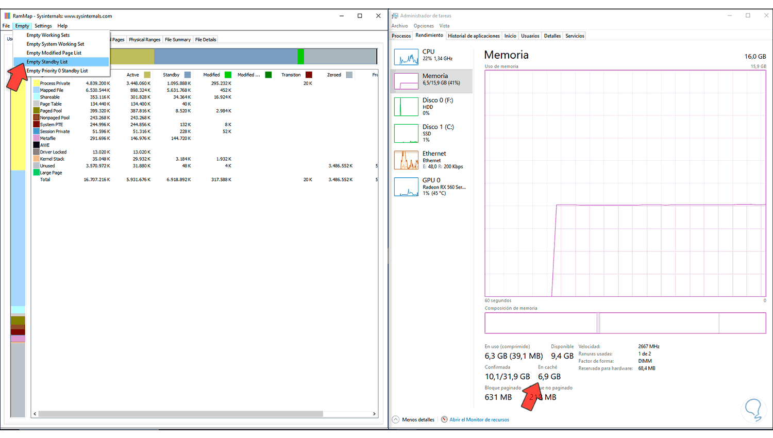Open the Settings menu in RamMap
The width and height of the screenshot is (773, 438).
pos(43,26)
